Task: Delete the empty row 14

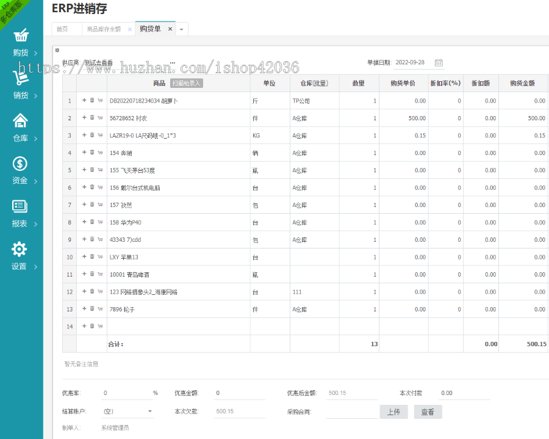Action: click(x=92, y=326)
